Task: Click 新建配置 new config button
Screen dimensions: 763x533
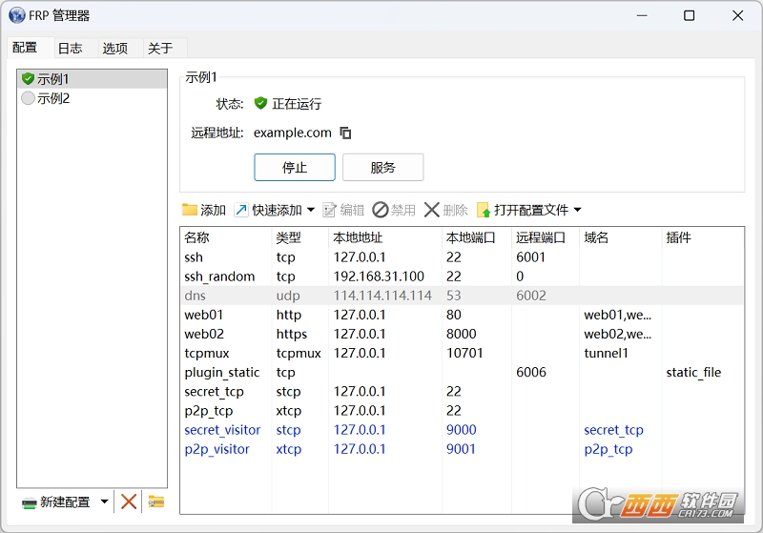Action: click(56, 502)
